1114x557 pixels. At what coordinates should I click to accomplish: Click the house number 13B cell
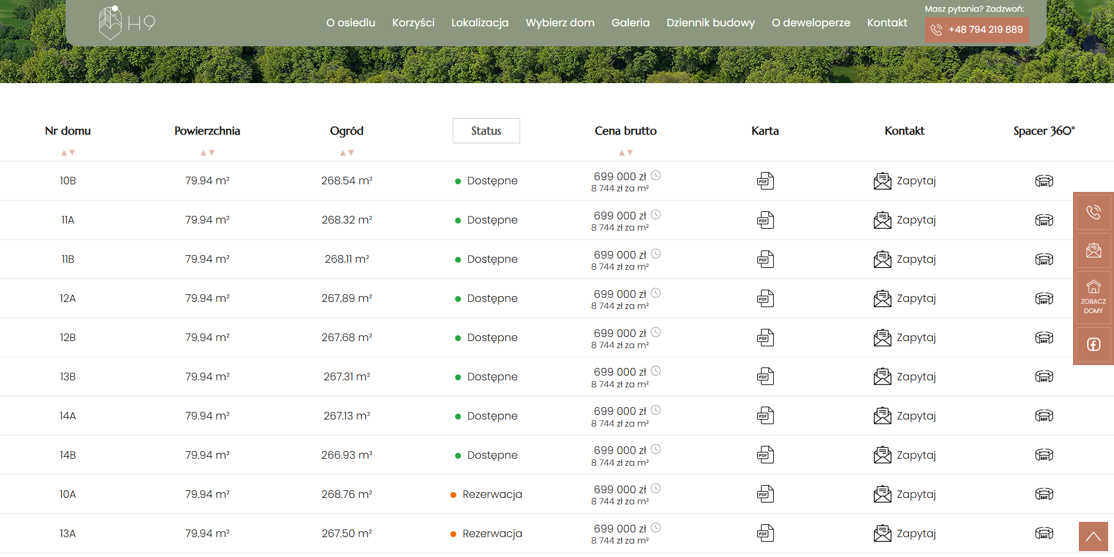[68, 377]
